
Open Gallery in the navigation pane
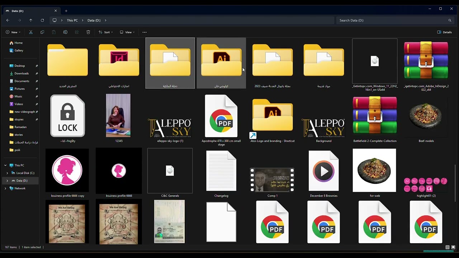tap(19, 51)
